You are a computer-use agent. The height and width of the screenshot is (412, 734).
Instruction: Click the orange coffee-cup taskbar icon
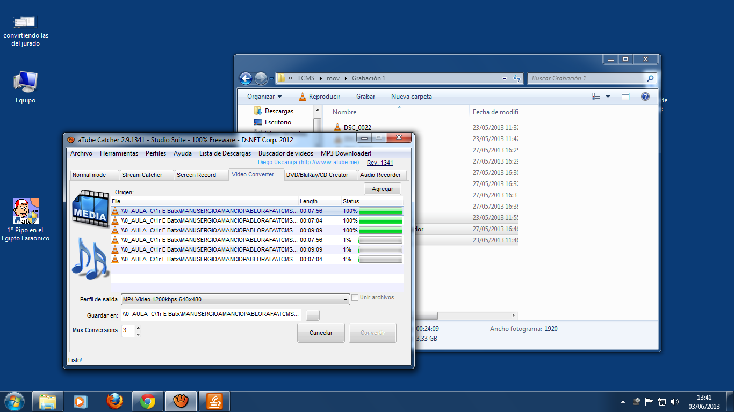coord(214,401)
